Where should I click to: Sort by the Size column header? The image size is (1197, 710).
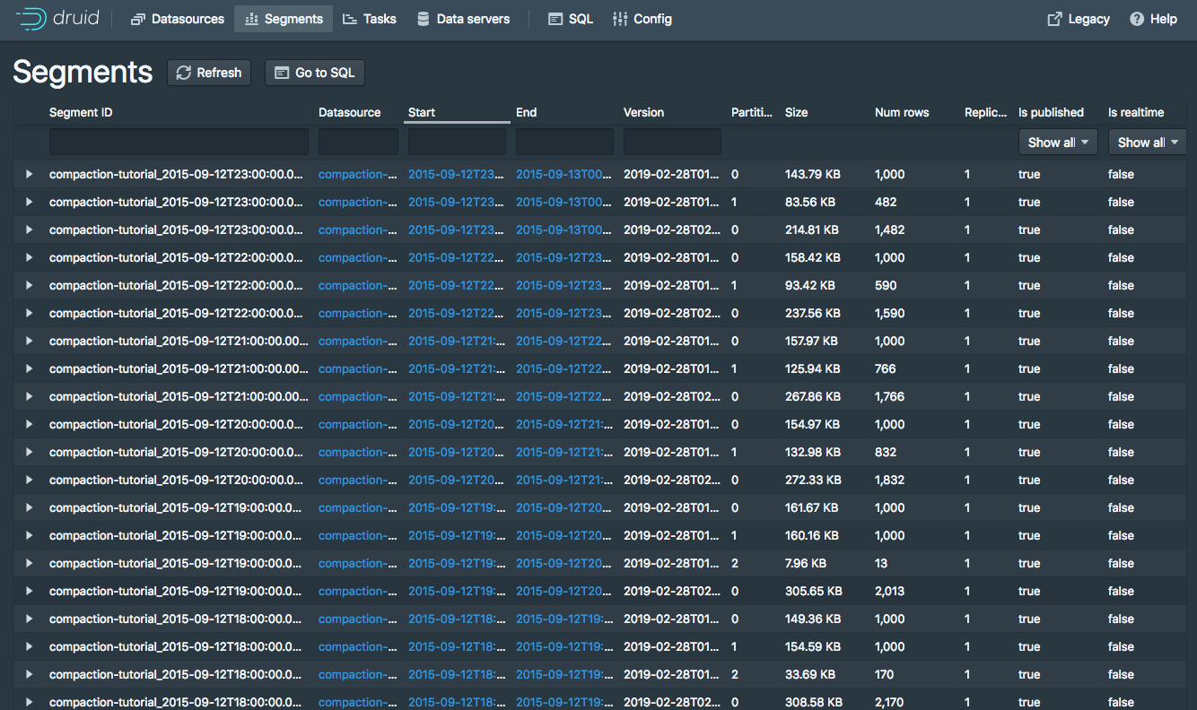[x=797, y=112]
